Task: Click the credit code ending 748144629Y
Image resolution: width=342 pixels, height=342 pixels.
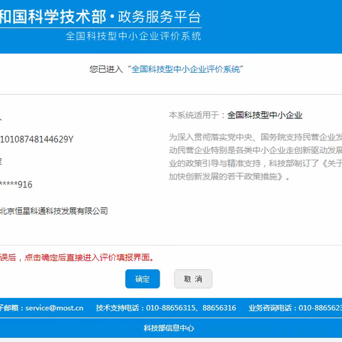Action: click(x=36, y=139)
